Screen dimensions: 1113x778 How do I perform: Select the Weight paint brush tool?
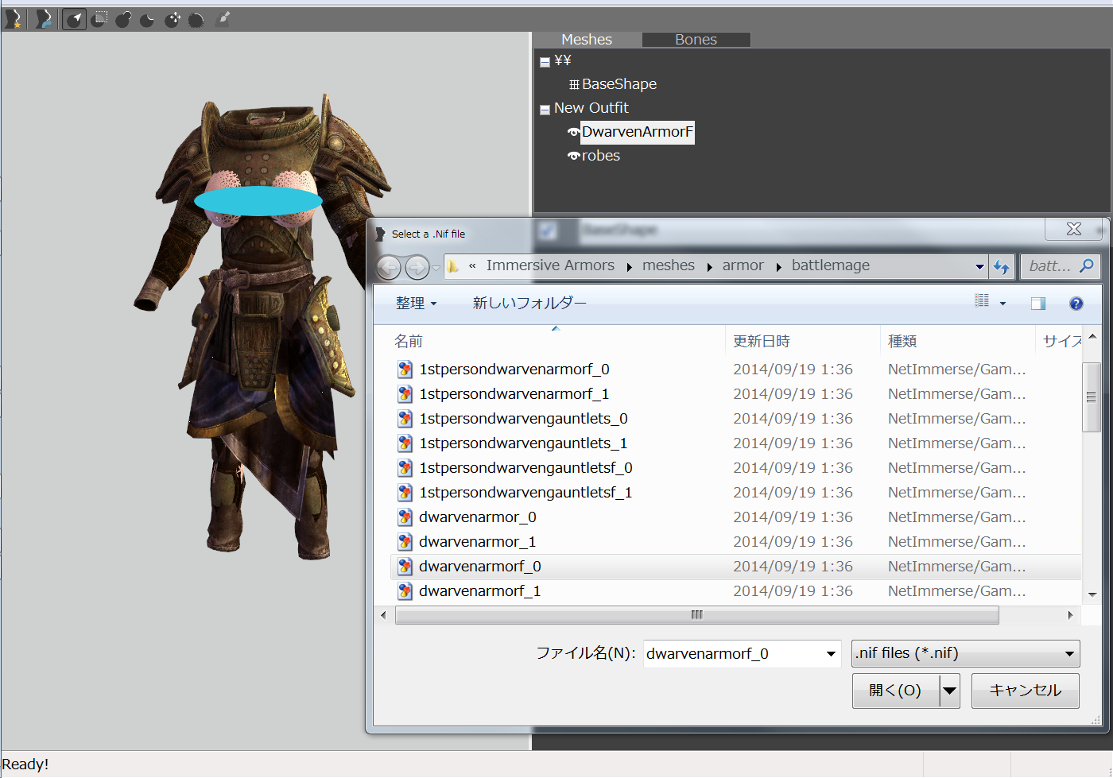click(223, 18)
